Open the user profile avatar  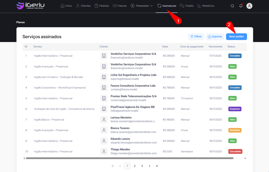coord(249,6)
